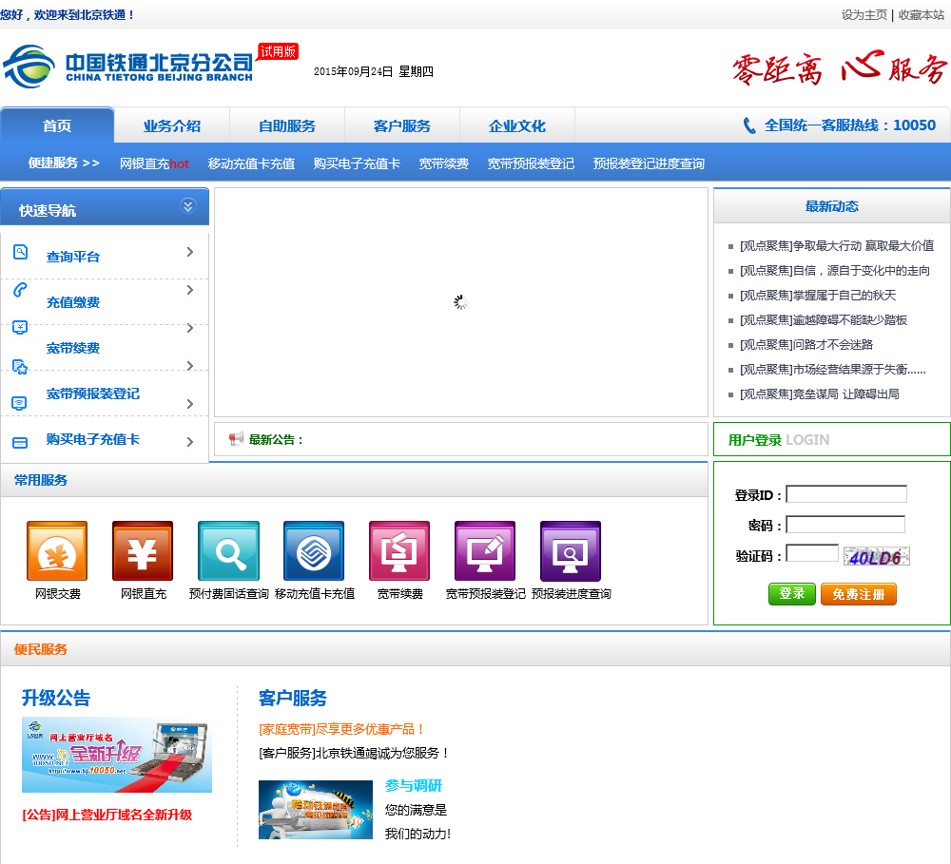The height and width of the screenshot is (864, 951).
Task: Click the megaphone icon beside 最新公告
Action: click(x=236, y=438)
